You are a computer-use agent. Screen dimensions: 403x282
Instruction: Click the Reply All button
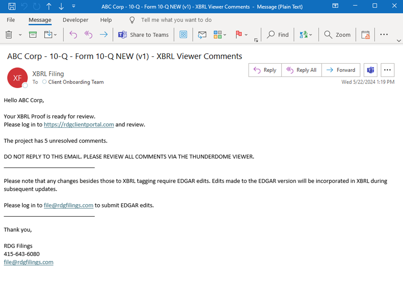pos(301,70)
